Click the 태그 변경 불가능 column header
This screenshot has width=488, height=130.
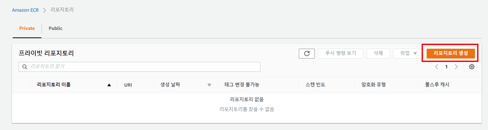click(x=242, y=85)
